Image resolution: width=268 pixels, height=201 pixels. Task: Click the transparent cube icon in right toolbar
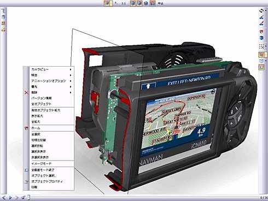coord(261,61)
